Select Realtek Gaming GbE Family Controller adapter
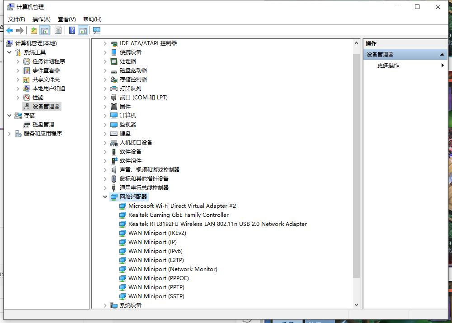 pyautogui.click(x=178, y=215)
